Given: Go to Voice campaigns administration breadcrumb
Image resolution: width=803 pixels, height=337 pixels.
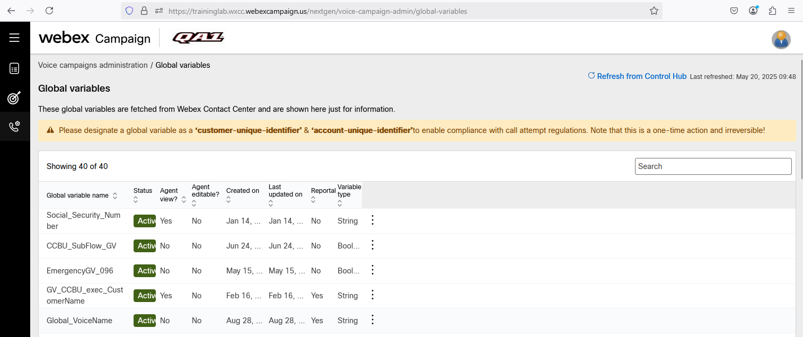Looking at the screenshot, I should (93, 65).
